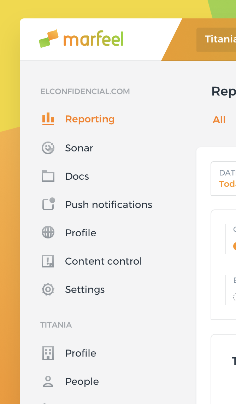This screenshot has height=404, width=236.
Task: Open Settings label in sidebar
Action: tap(85, 289)
